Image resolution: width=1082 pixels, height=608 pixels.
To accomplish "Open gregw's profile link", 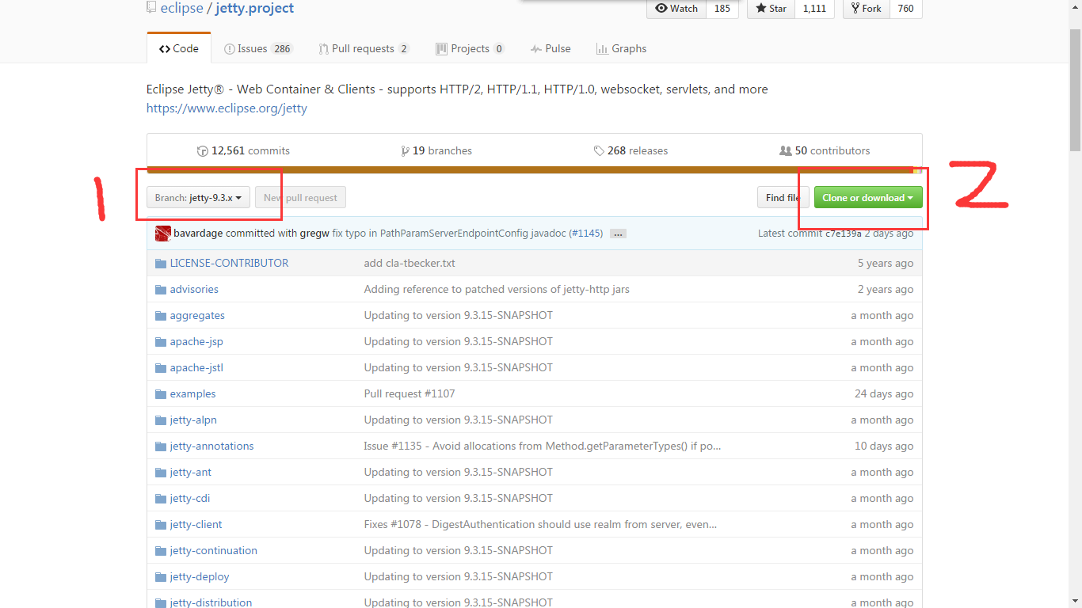I will coord(314,234).
